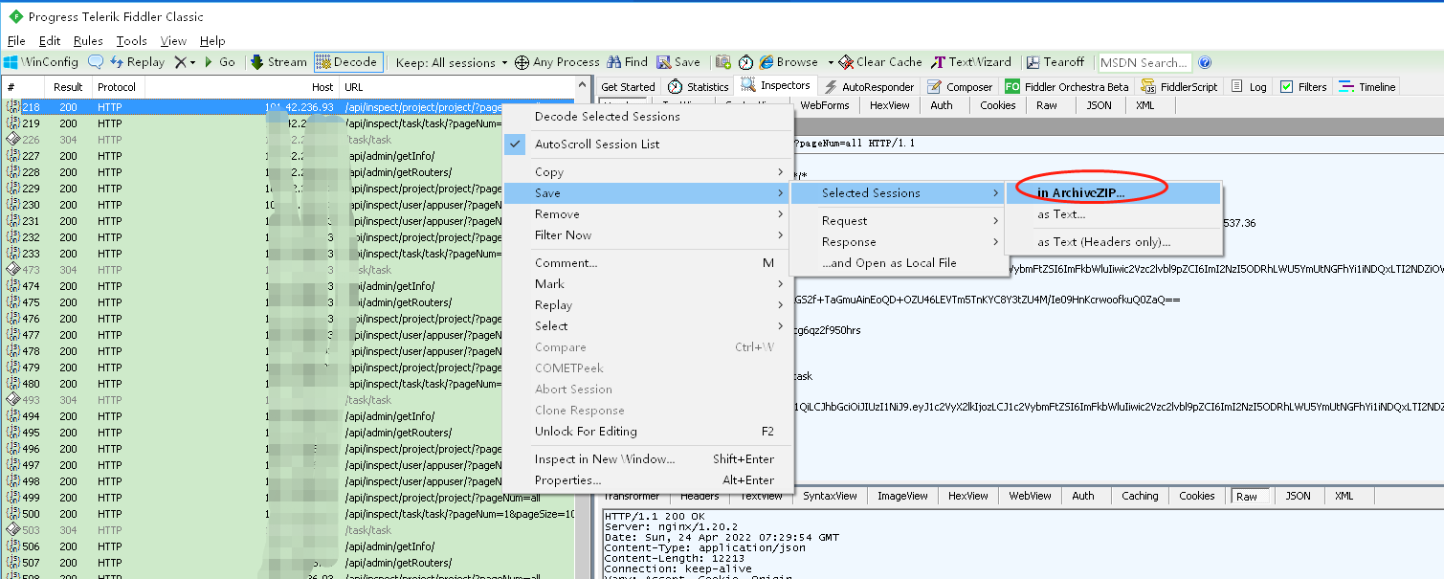Viewport: 1444px width, 579px height.
Task: Click Clear Cache in the toolbar
Action: (880, 62)
